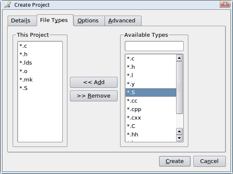Select *.cxx in Available Types list
The width and height of the screenshot is (233, 174).
[x=151, y=118]
